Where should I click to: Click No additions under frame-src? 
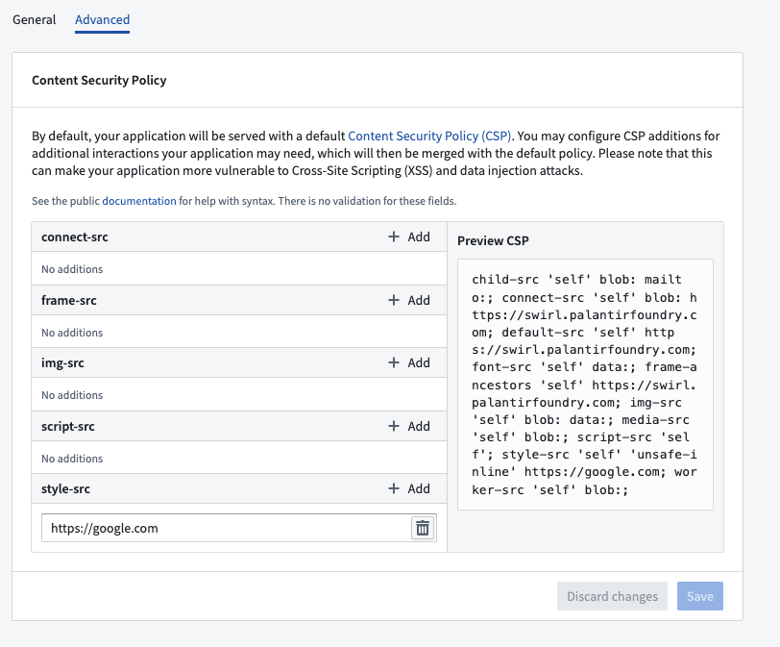[72, 333]
